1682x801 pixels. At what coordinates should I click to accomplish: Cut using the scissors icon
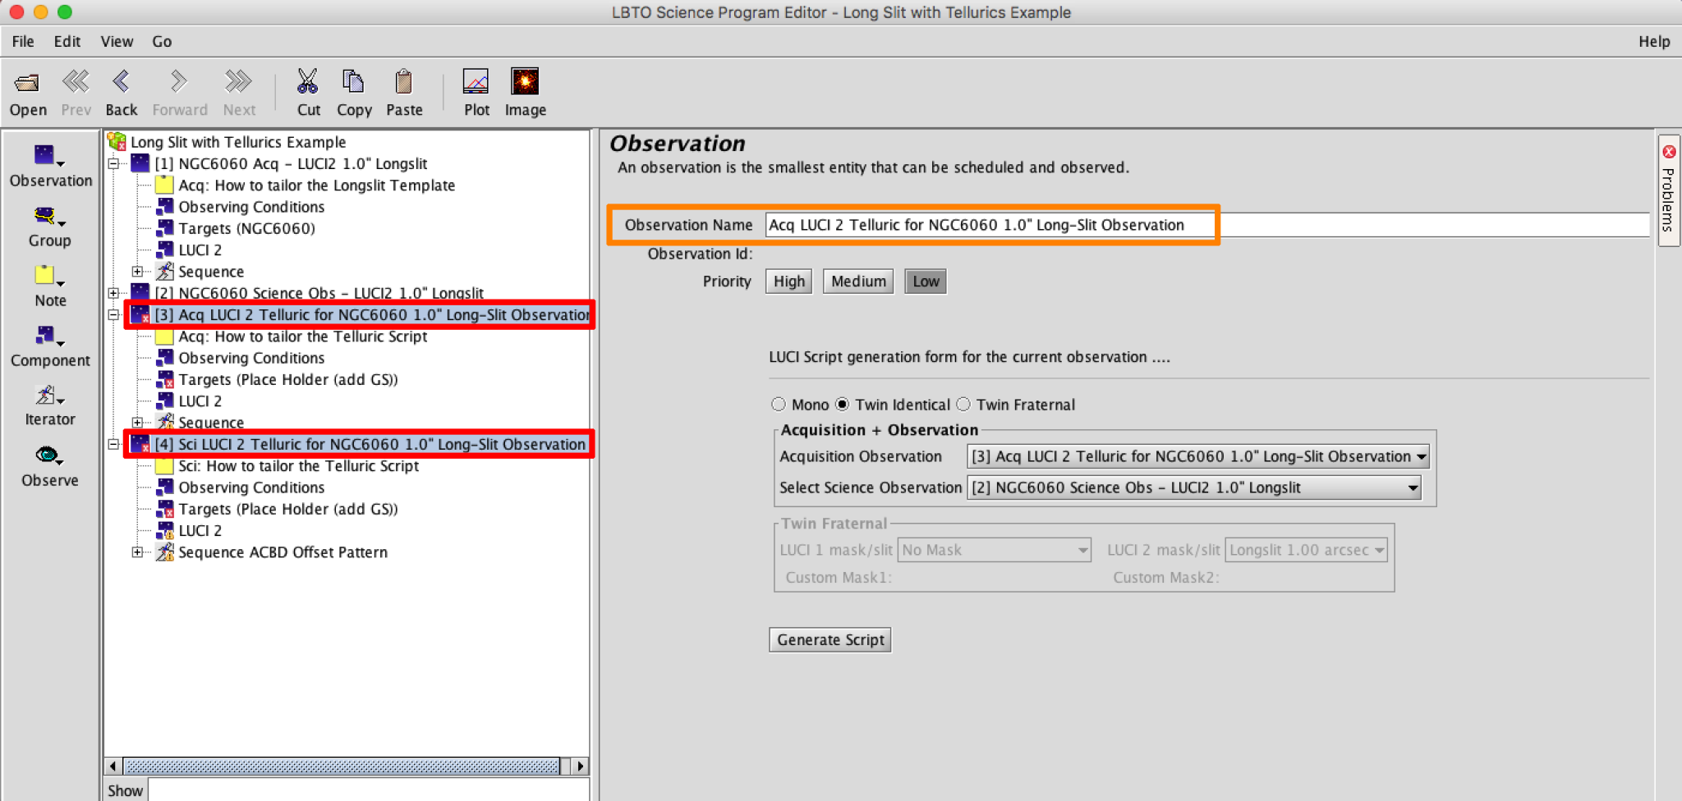pos(308,81)
